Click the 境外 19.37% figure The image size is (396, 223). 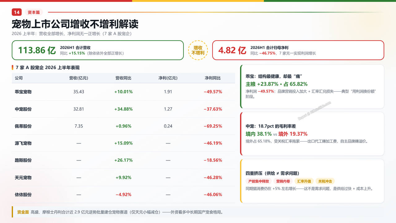pos(293,134)
